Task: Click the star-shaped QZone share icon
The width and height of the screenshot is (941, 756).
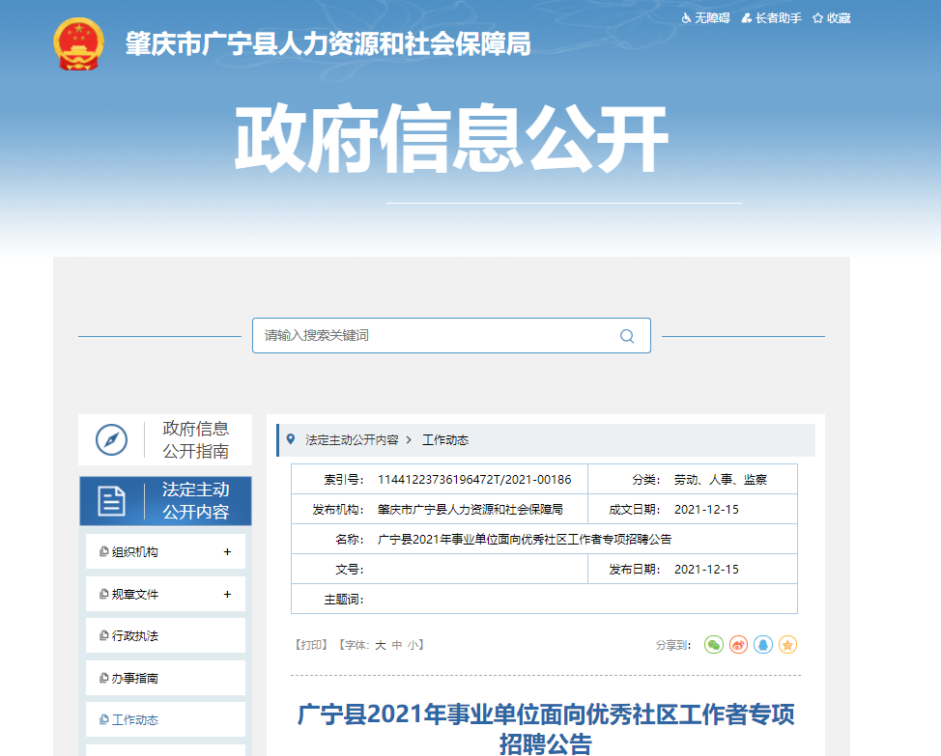Action: pyautogui.click(x=787, y=645)
